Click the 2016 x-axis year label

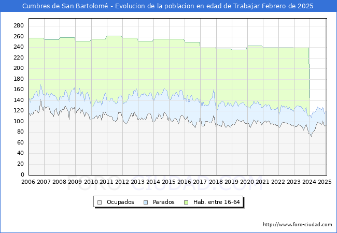[x=184, y=182]
